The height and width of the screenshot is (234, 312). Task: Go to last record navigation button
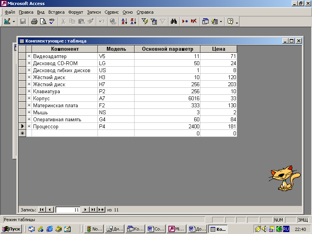93,209
